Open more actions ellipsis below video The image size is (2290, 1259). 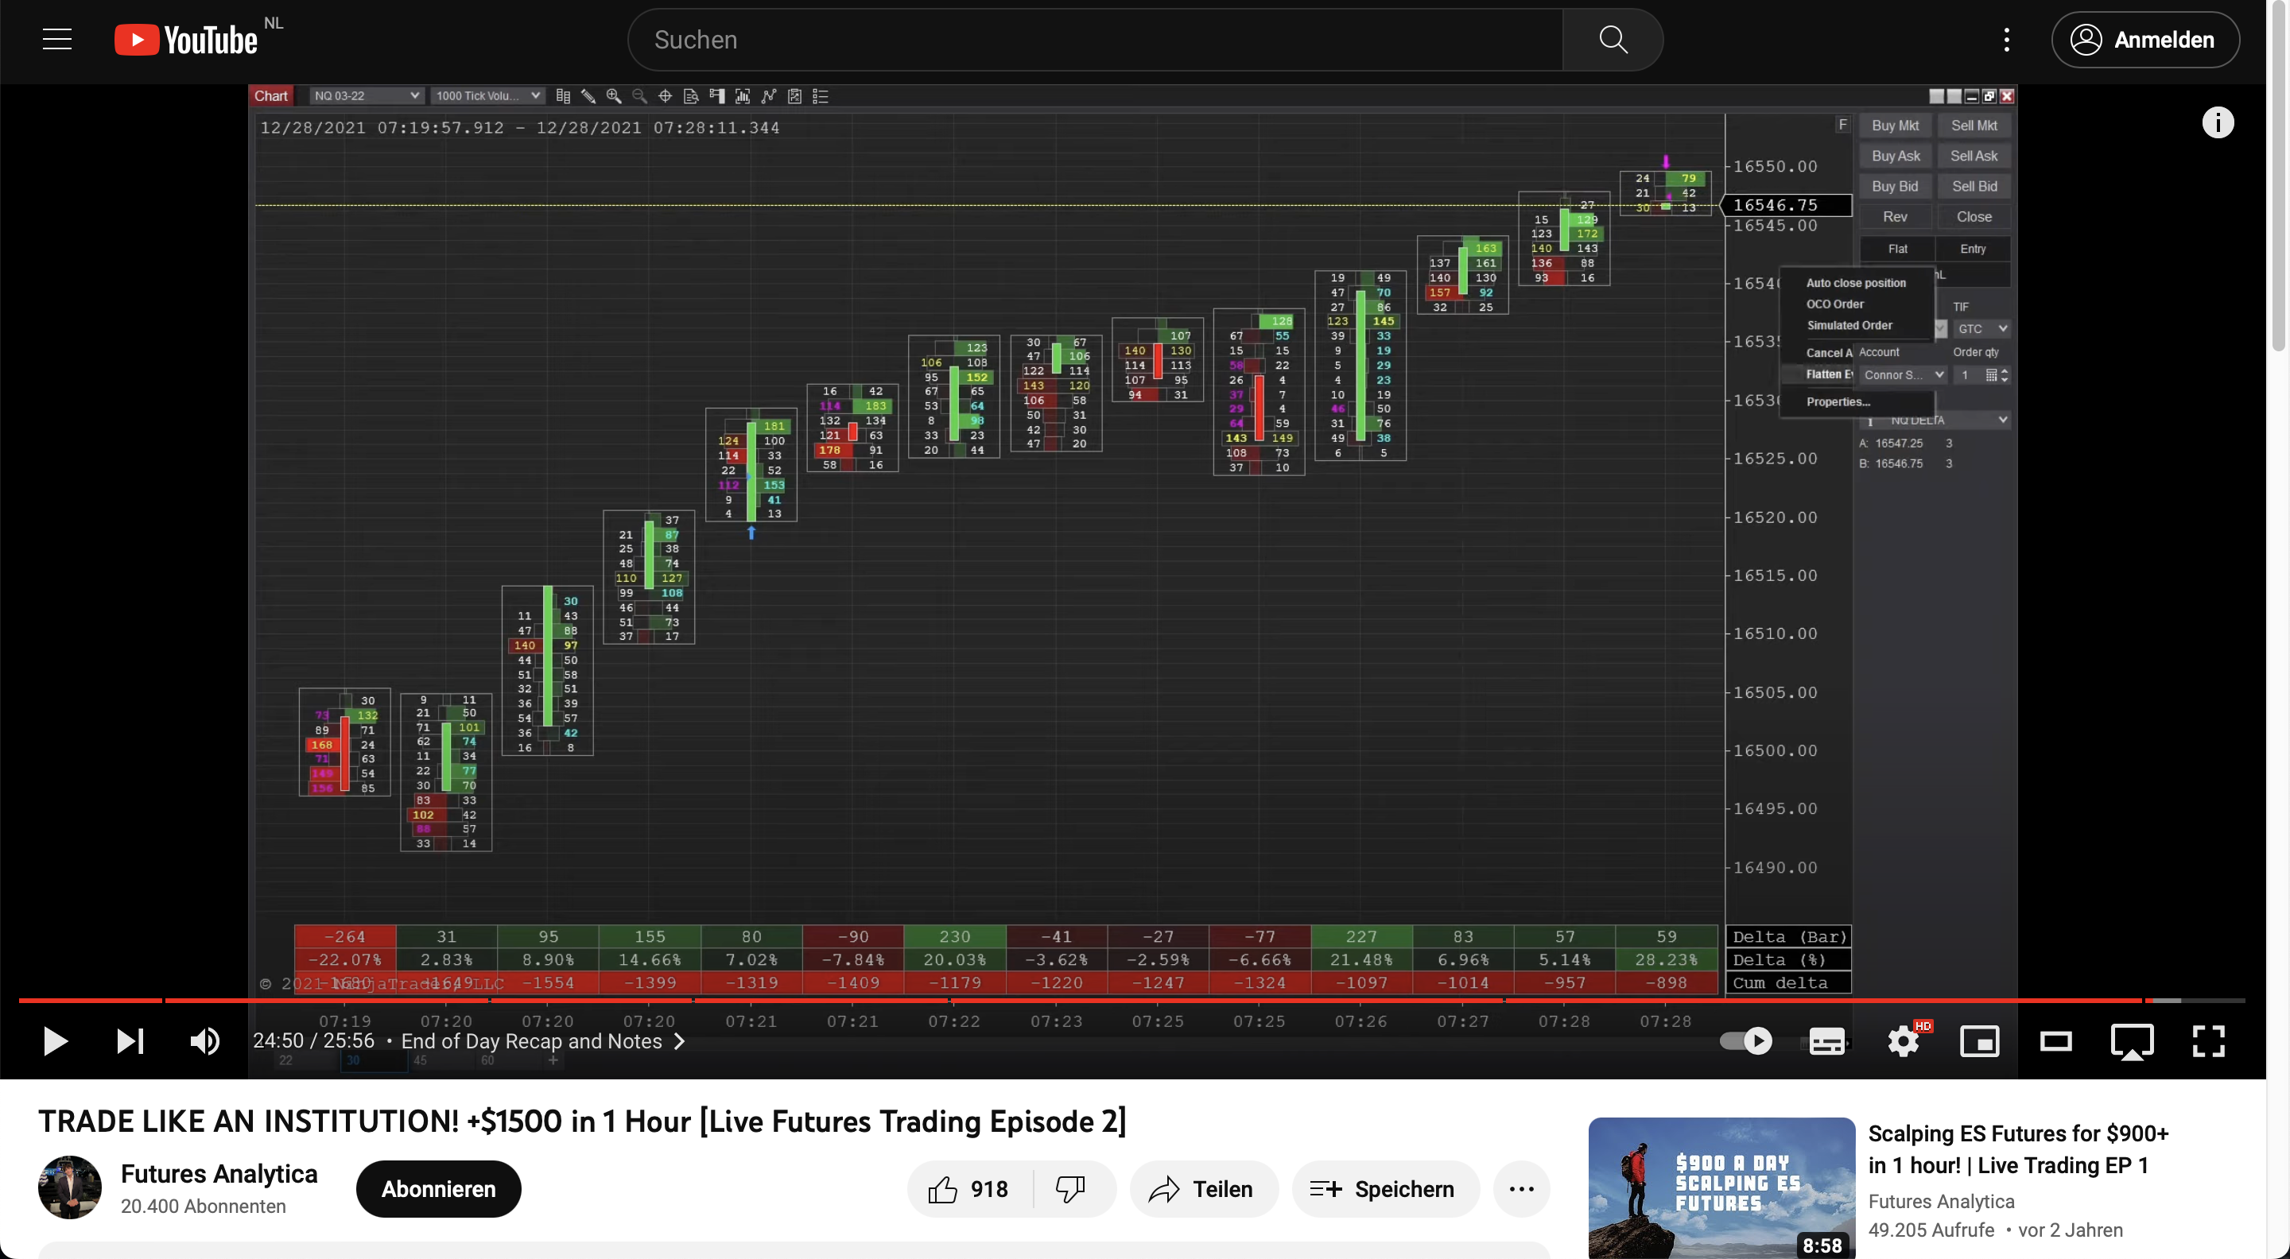(1522, 1189)
